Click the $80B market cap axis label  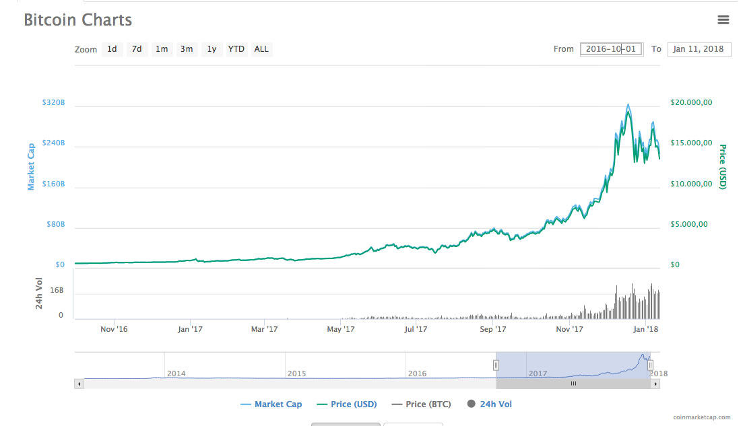55,224
